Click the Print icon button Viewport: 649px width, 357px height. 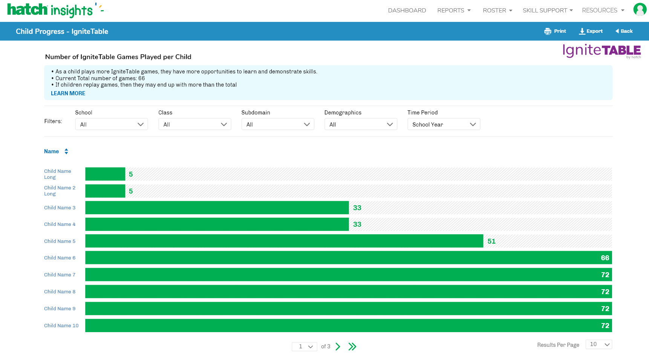pos(548,31)
